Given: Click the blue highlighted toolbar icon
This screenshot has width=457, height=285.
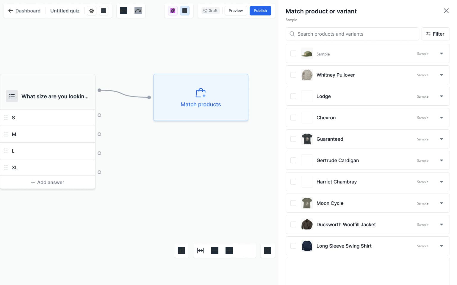Looking at the screenshot, I should click(185, 11).
